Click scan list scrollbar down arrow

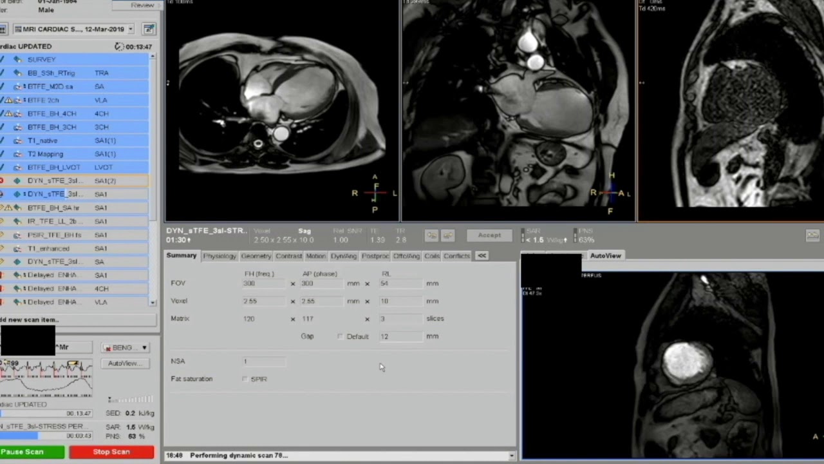tap(153, 302)
